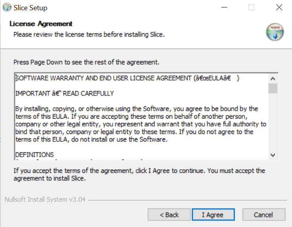Click the disabled maximize window button
This screenshot has width=292, height=227.
252,7
